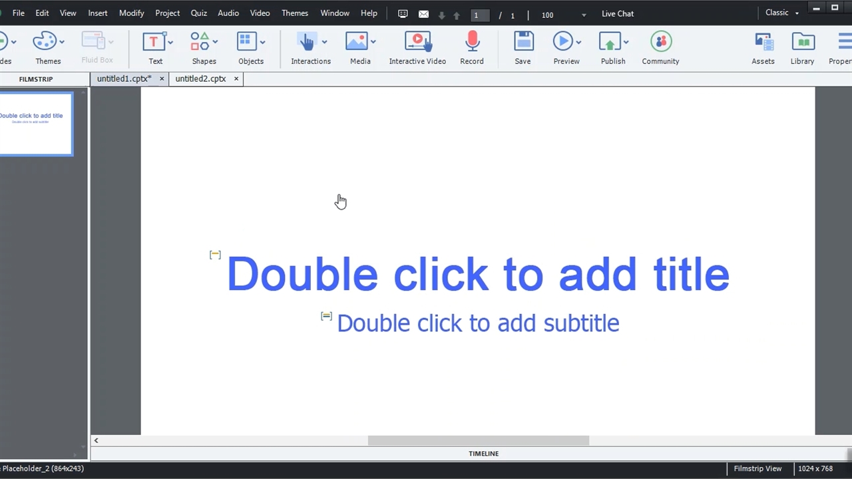
Task: Click the Shapes toolbar icon
Action: [x=200, y=43]
